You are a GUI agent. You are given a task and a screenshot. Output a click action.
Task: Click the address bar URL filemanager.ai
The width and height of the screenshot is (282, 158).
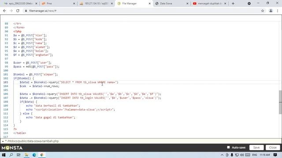(x=43, y=11)
